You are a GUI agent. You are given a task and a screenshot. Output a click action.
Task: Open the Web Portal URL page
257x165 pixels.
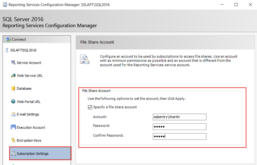28,102
